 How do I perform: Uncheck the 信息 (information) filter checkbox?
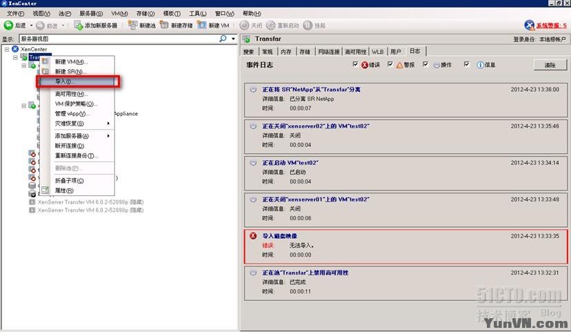pyautogui.click(x=466, y=64)
